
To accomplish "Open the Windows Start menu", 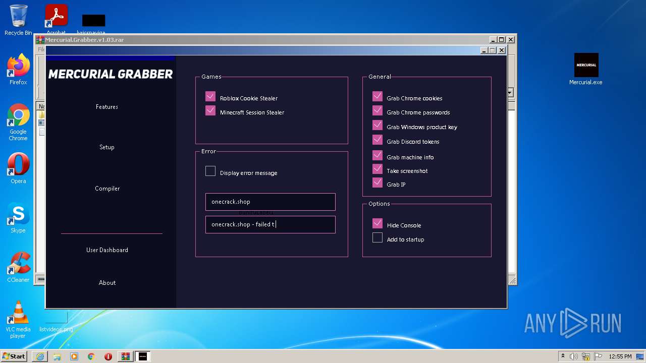I will [14, 356].
